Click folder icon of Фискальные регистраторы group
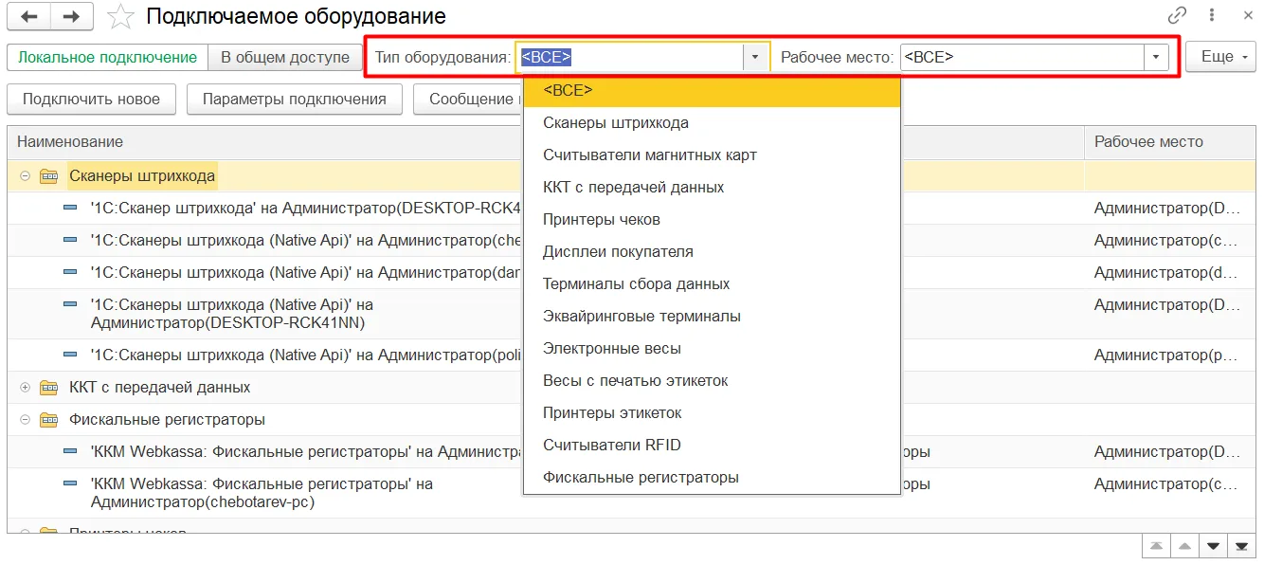 tap(49, 420)
